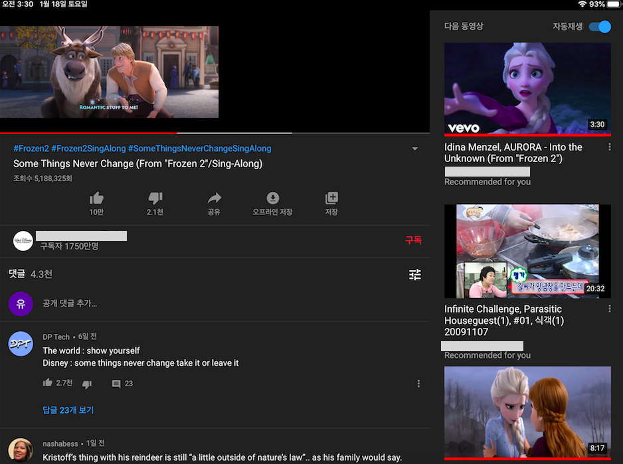Tap the #Frozen2SingAlong hashtag link
The width and height of the screenshot is (623, 464).
[x=88, y=149]
